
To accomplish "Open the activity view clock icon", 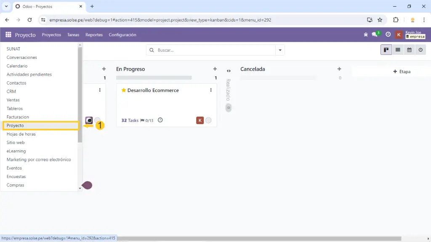I will click(x=420, y=50).
